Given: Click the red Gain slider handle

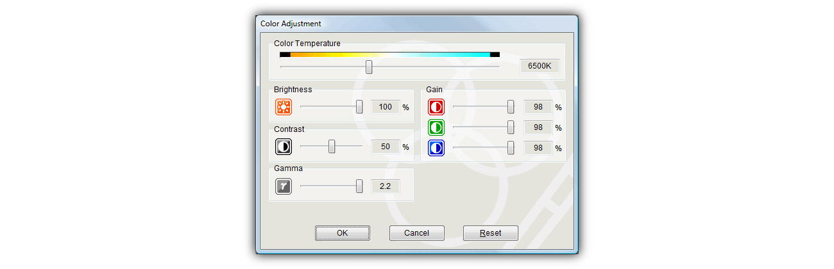Looking at the screenshot, I should click(511, 107).
